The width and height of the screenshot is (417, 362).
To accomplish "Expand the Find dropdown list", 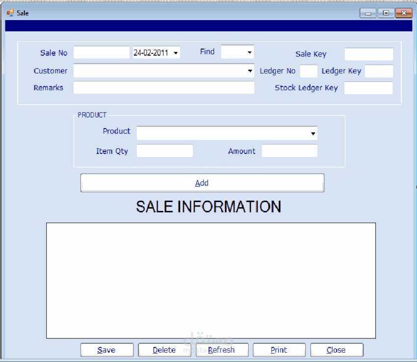I will (250, 52).
